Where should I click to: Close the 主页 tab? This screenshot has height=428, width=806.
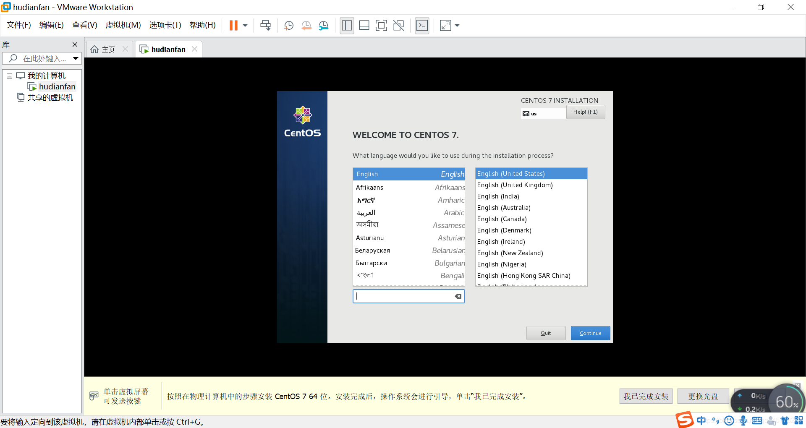coord(125,49)
